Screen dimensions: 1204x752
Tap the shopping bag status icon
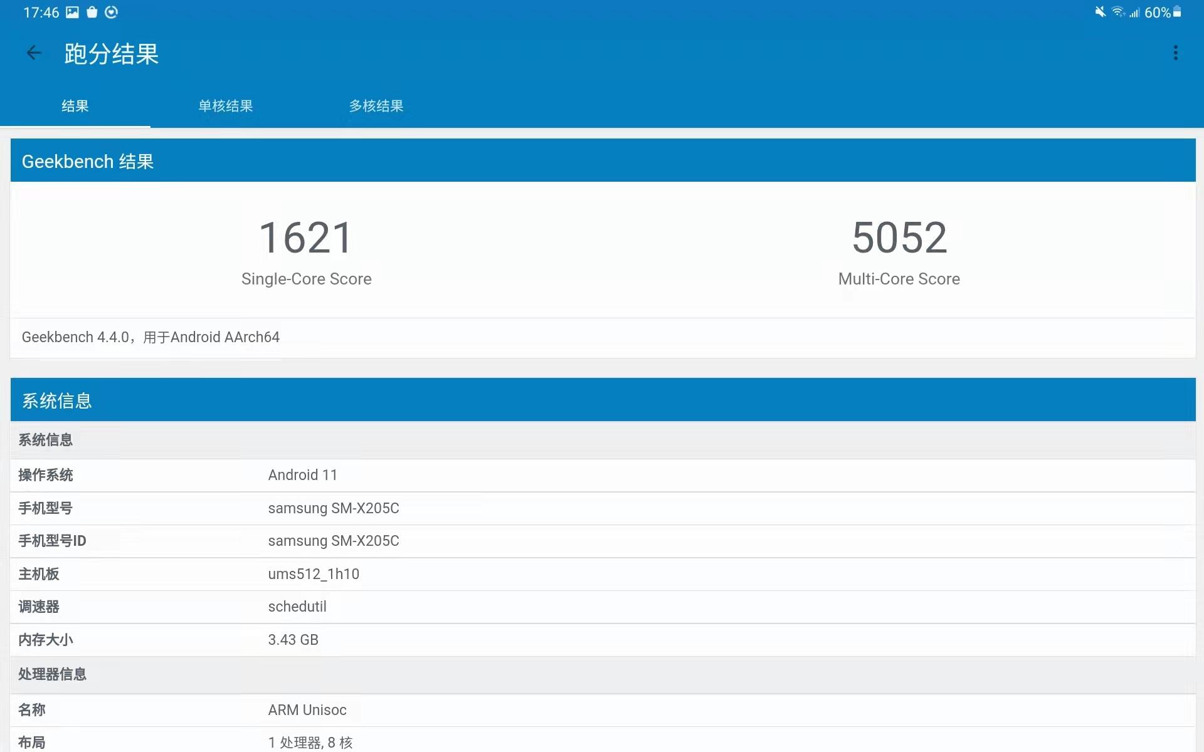pos(92,13)
